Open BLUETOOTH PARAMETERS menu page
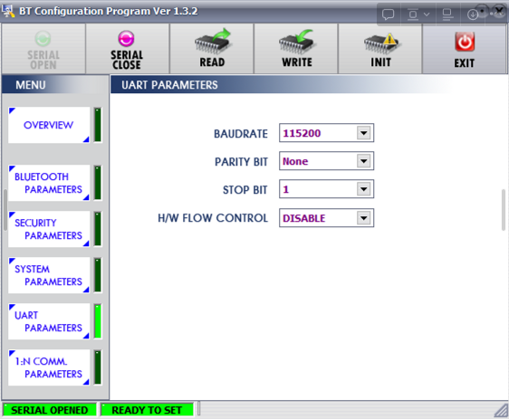The height and width of the screenshot is (419, 509). click(x=49, y=183)
